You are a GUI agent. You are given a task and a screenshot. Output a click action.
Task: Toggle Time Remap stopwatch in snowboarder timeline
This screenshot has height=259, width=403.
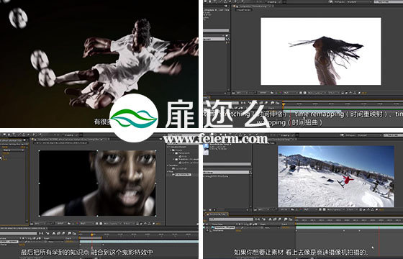click(x=207, y=230)
